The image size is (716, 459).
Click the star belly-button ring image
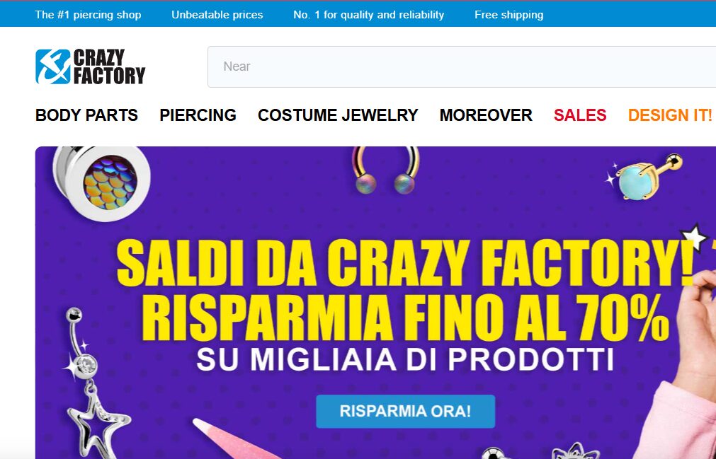pyautogui.click(x=94, y=383)
